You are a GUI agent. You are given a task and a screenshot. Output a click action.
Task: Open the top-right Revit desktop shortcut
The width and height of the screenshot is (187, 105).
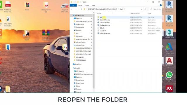pos(169,6)
